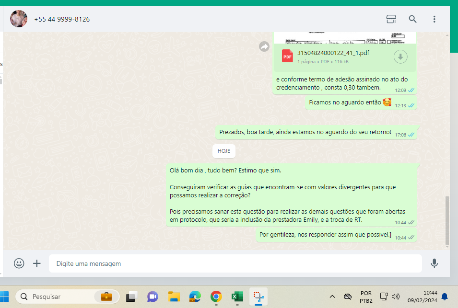Viewport: 458px width, 308px height.
Task: Open the clock showing 10:44 09/02/2024
Action: pyautogui.click(x=423, y=297)
